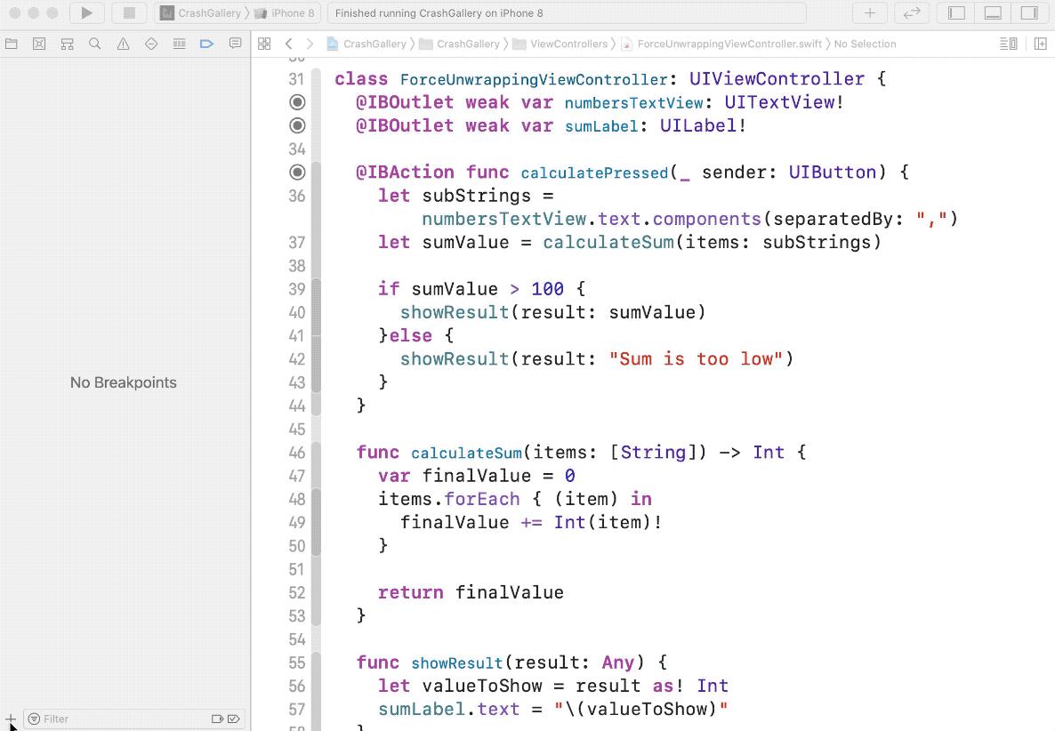Select the Breakpoint navigator icon
Image resolution: width=1055 pixels, height=731 pixels.
tap(206, 44)
